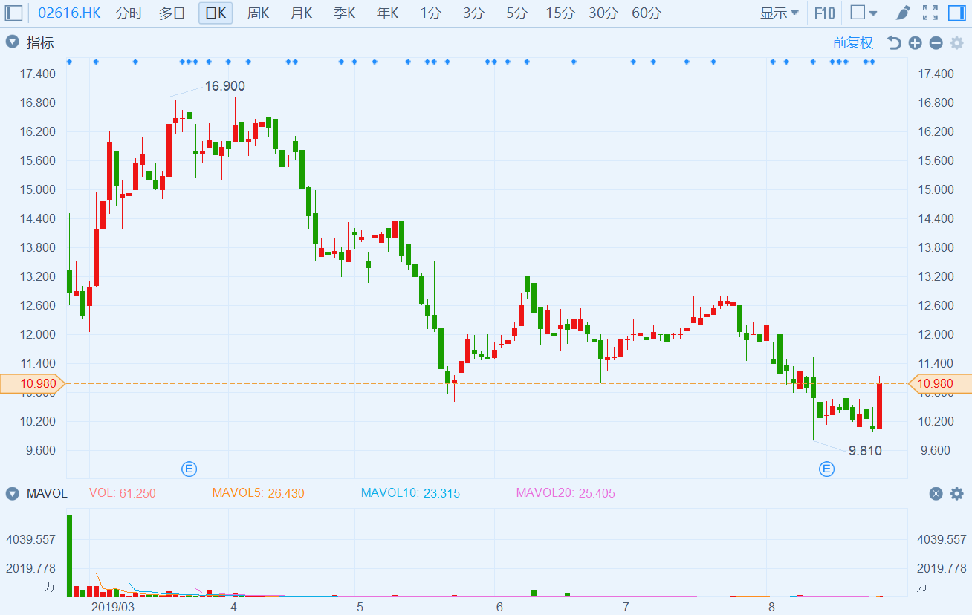
Task: Click the VOL: 61.250 value
Action: point(123,493)
